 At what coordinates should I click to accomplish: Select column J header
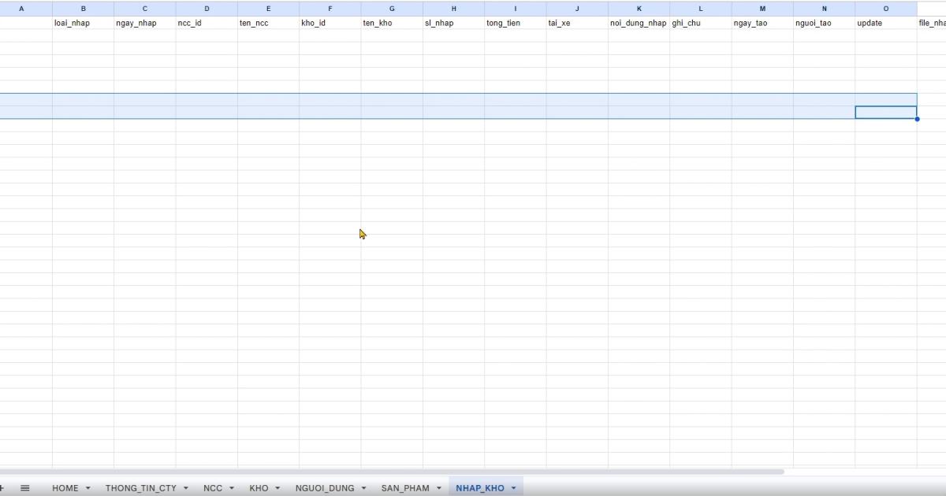pyautogui.click(x=577, y=9)
